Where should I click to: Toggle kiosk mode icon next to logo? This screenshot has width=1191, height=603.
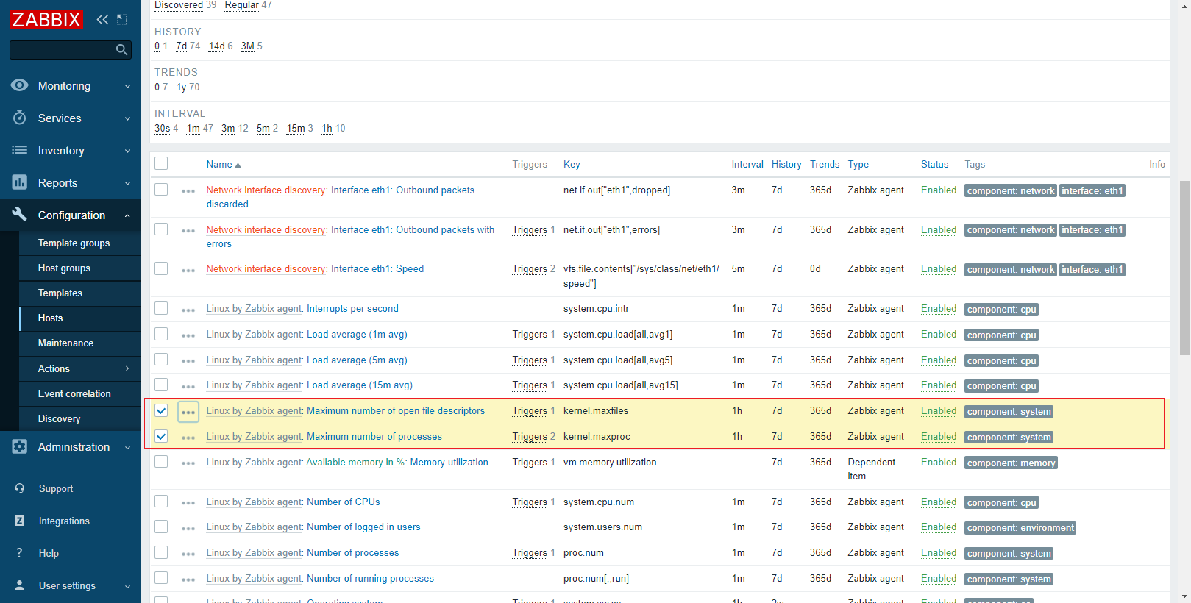[x=122, y=19]
